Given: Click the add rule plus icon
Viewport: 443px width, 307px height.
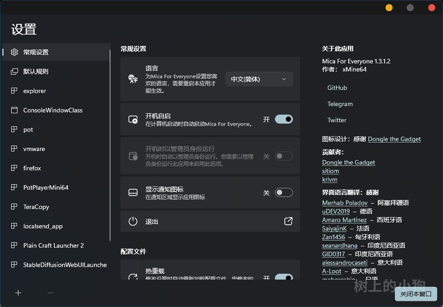Looking at the screenshot, I should 18,293.
